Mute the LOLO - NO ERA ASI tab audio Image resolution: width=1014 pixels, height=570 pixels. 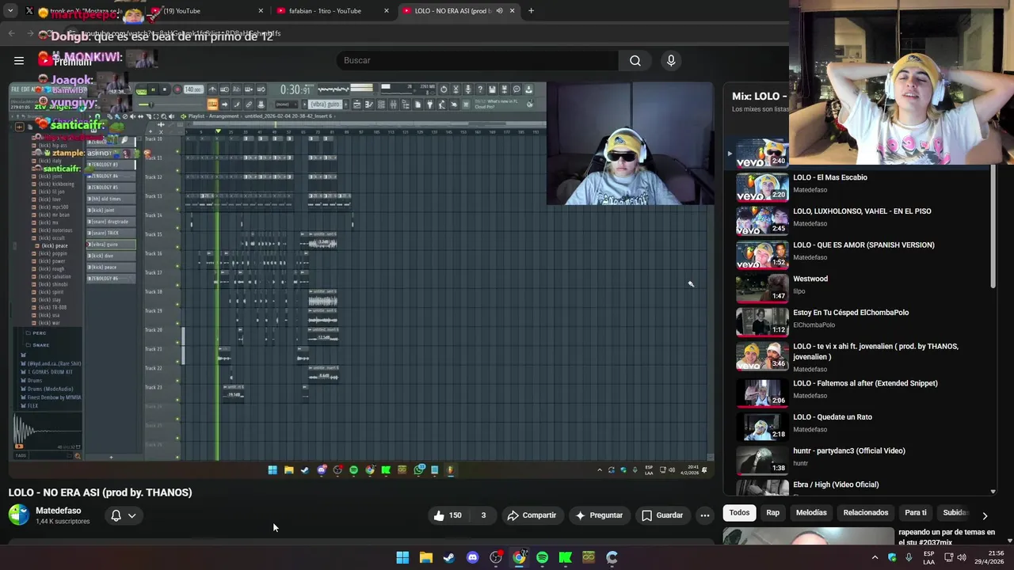499,11
